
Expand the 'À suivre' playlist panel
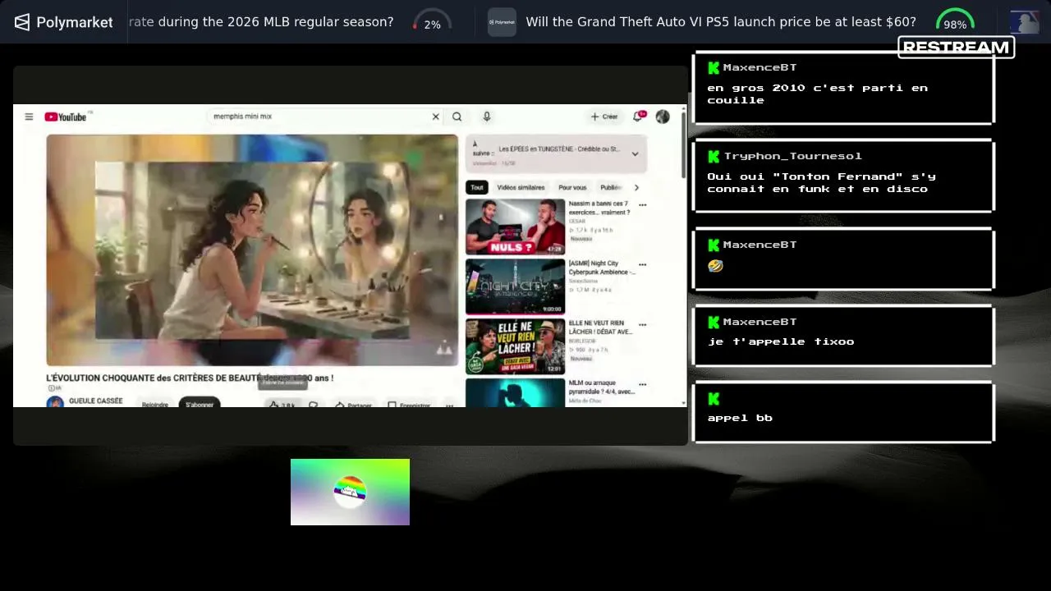point(635,153)
